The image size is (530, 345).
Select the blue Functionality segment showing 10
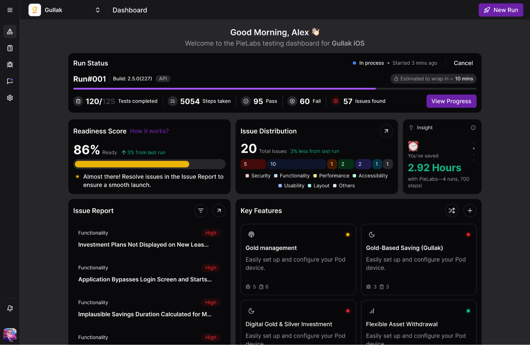tap(296, 164)
